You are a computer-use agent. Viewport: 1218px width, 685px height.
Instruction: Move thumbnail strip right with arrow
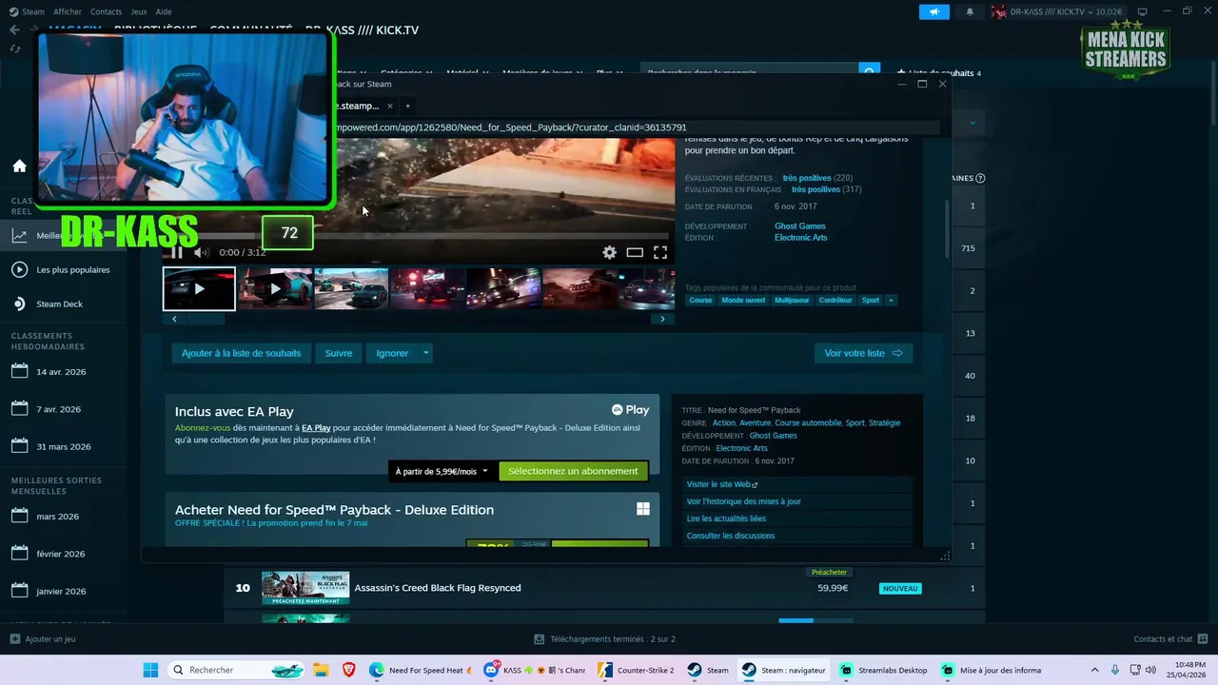tap(663, 319)
